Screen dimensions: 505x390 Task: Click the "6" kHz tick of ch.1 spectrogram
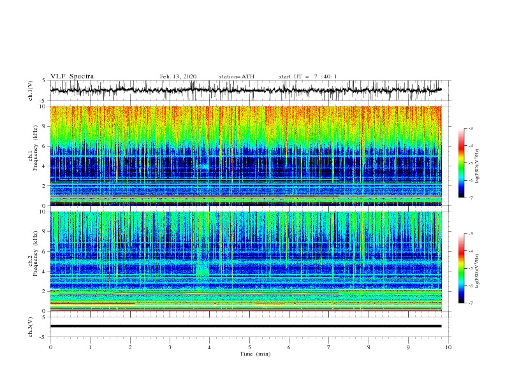pyautogui.click(x=45, y=146)
